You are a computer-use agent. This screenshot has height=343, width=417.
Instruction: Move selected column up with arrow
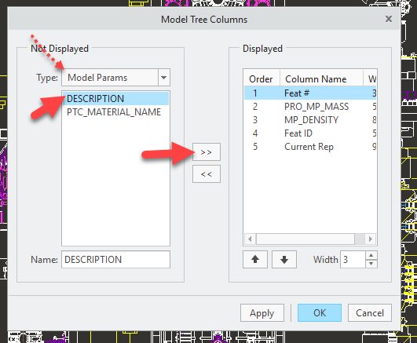(255, 259)
